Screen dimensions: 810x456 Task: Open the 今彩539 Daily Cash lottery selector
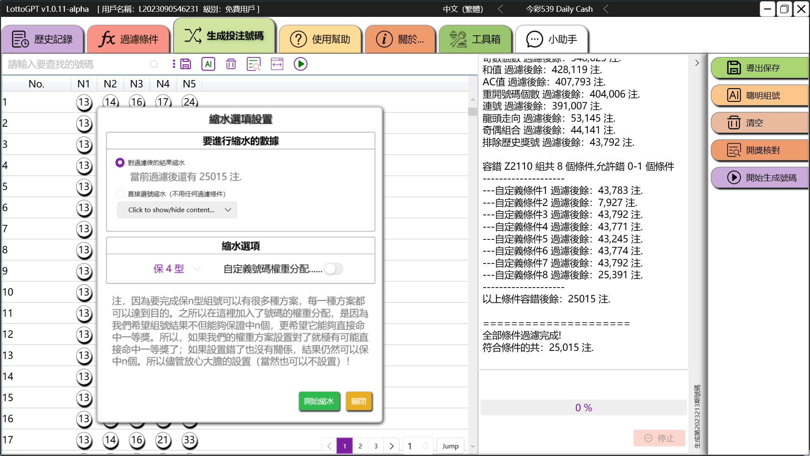559,9
